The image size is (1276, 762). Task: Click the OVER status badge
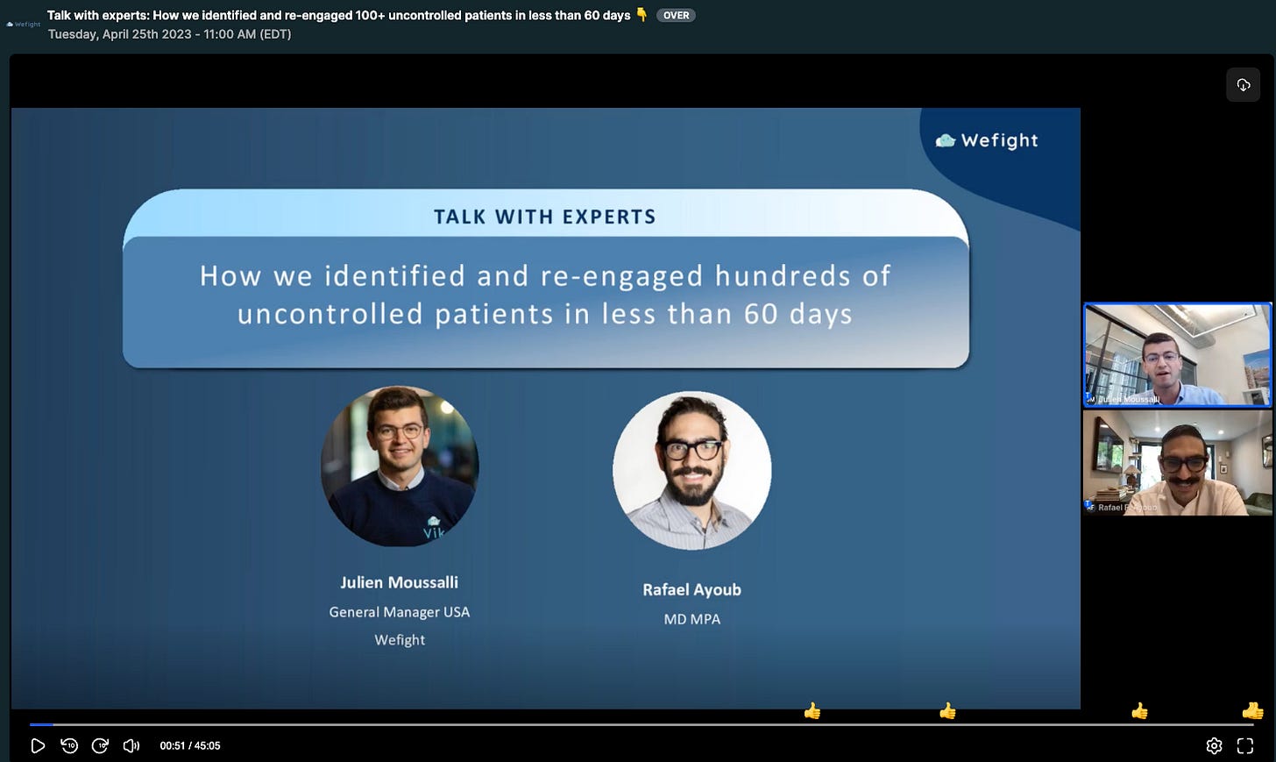(676, 15)
